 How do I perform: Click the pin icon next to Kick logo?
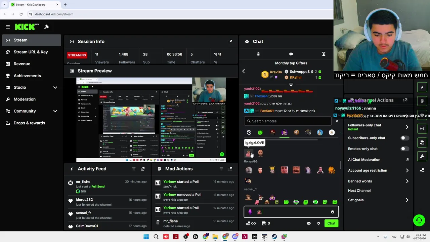tap(47, 27)
